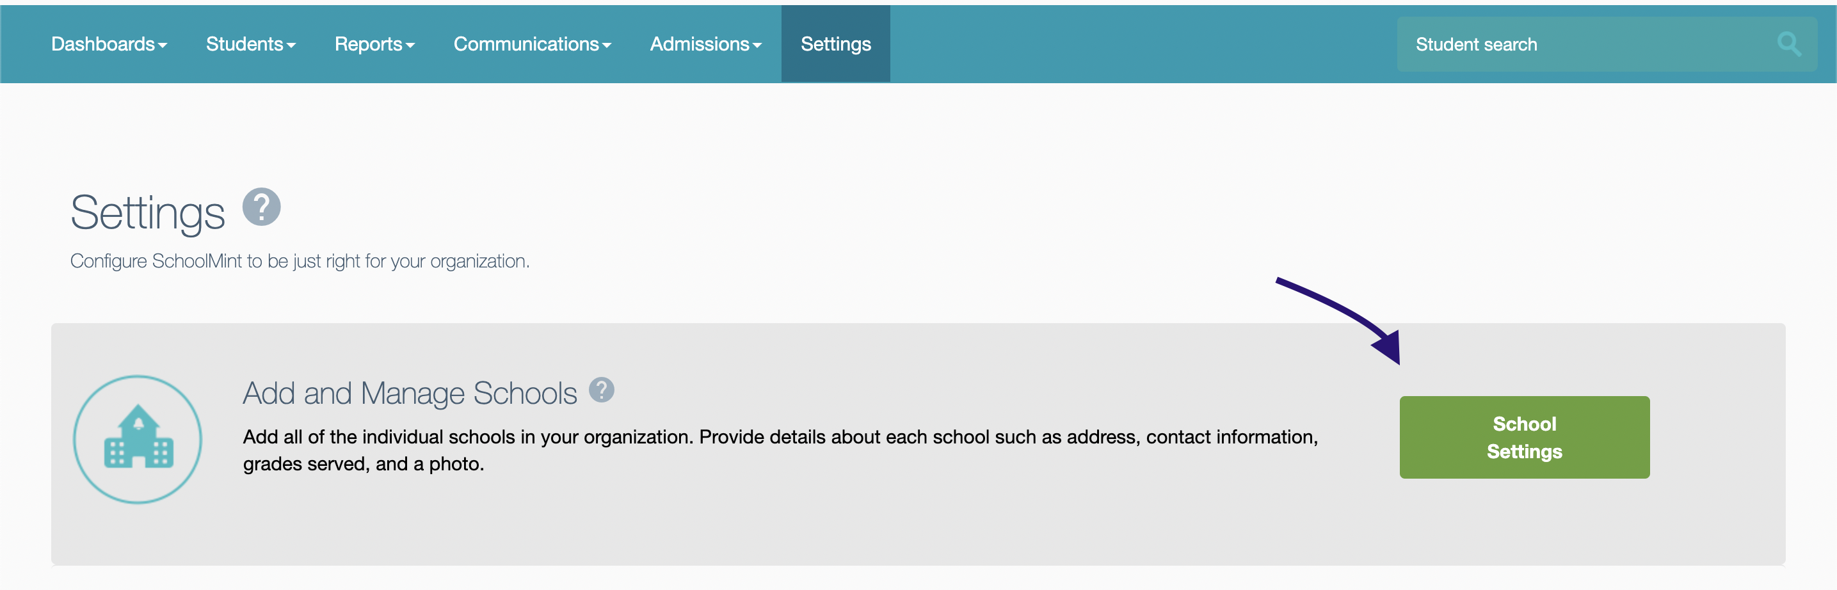Click blank teal navigation bar area
This screenshot has width=1837, height=590.
pyautogui.click(x=1141, y=44)
